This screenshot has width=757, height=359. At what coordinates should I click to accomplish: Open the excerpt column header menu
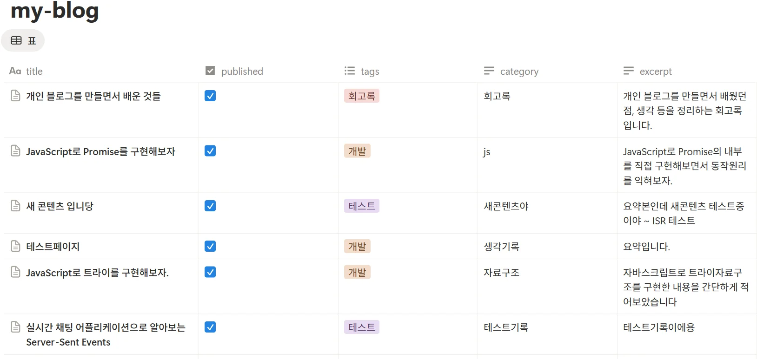tap(655, 72)
